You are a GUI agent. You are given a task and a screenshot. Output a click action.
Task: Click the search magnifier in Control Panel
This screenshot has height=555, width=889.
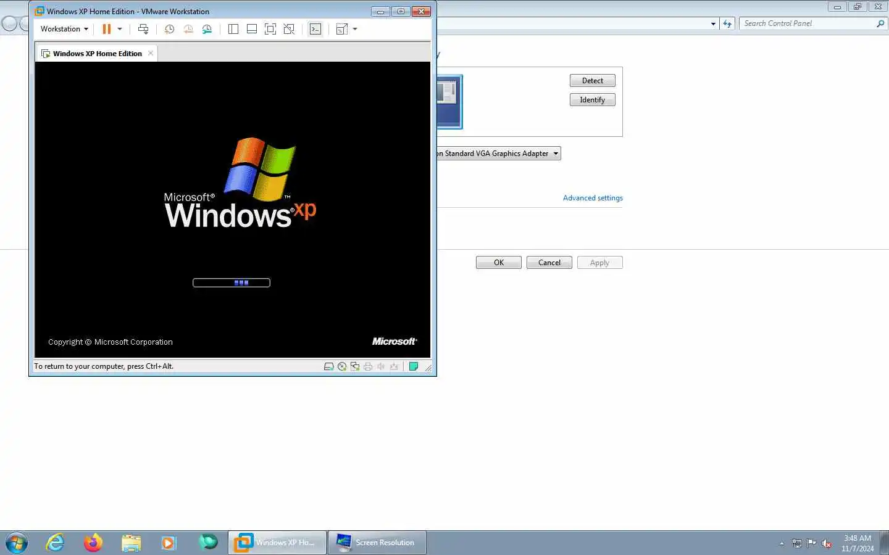[x=880, y=23]
